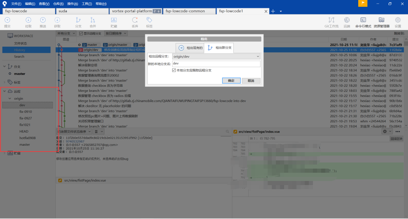Open the 分支 (Branch) toolbar tool
Image resolution: width=408 pixels, height=219 pixels.
pos(78,20)
